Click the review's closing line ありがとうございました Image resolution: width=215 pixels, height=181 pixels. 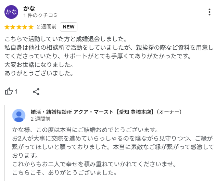pos(39,73)
